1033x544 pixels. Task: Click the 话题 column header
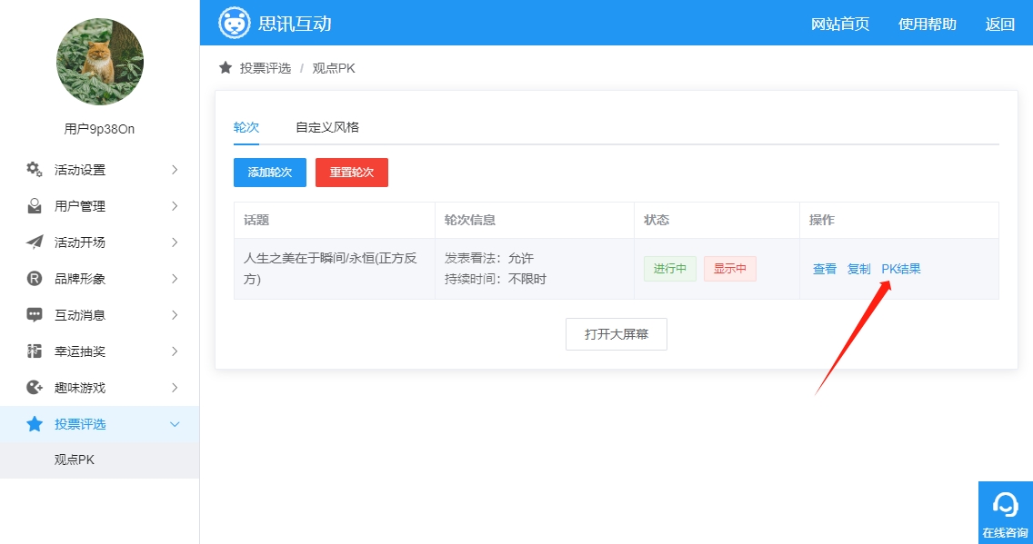coord(256,220)
